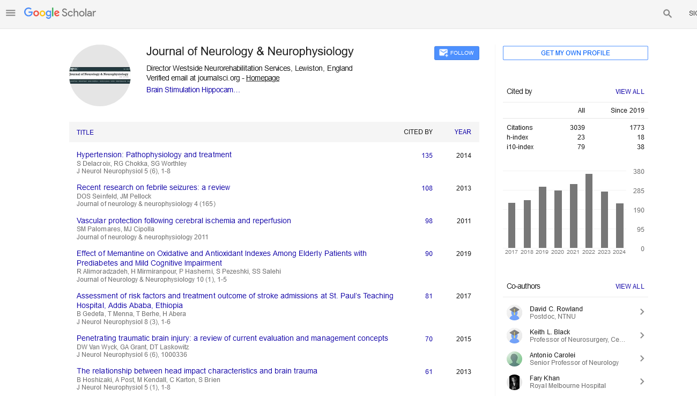The image size is (697, 396).
Task: Click Keith L. Black's avatar icon
Action: coord(514,335)
